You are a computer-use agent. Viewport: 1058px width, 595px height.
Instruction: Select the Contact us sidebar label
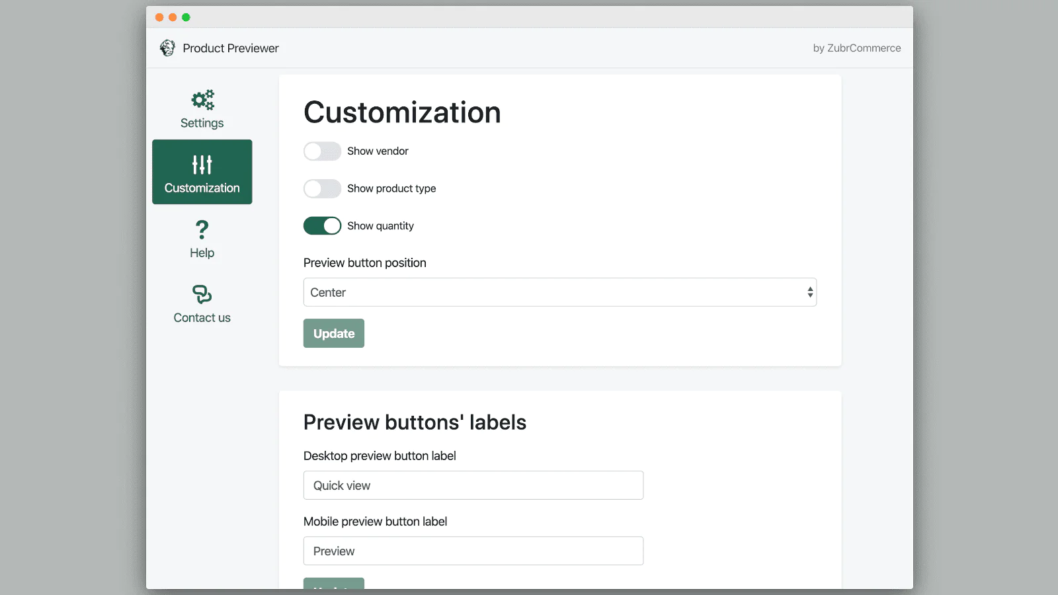(202, 318)
